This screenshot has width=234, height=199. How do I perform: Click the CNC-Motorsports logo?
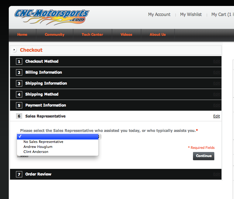click(52, 16)
